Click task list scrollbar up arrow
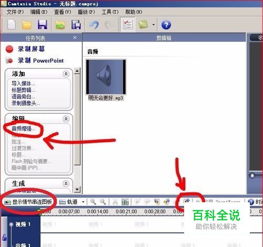Screen dimensions: 263x247 (77, 71)
